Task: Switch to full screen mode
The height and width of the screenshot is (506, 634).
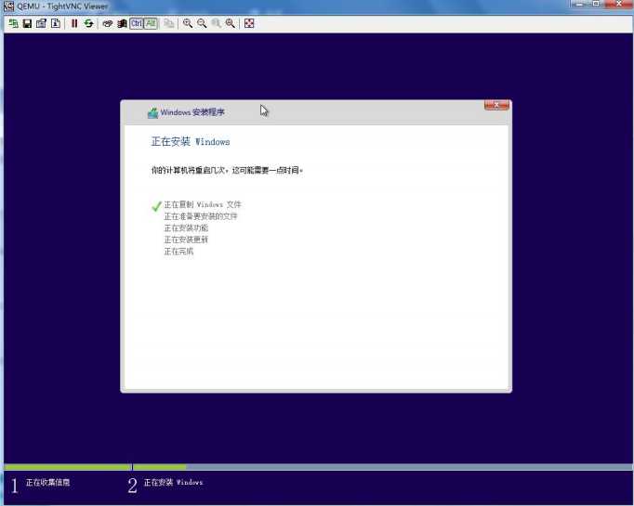Action: (249, 23)
